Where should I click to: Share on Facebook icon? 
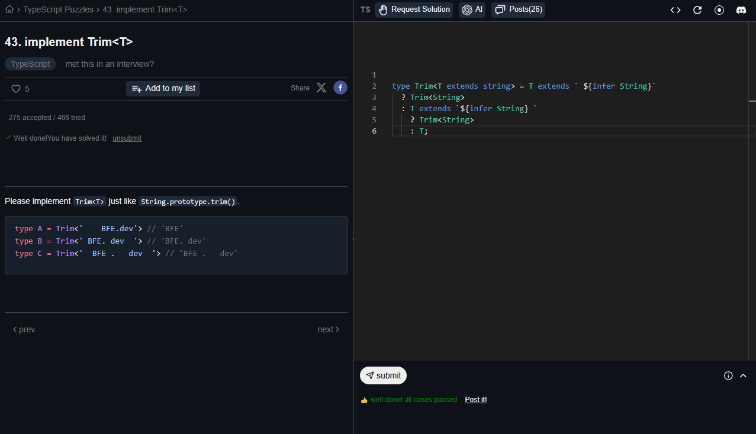tap(340, 88)
